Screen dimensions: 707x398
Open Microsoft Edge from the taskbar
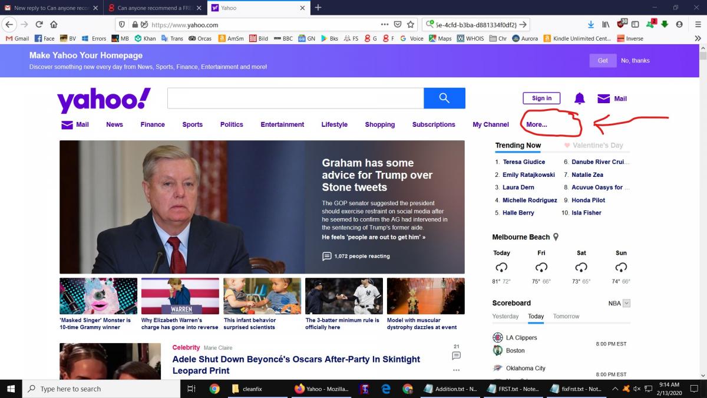click(x=386, y=389)
